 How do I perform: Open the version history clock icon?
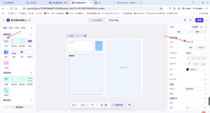[191, 20]
